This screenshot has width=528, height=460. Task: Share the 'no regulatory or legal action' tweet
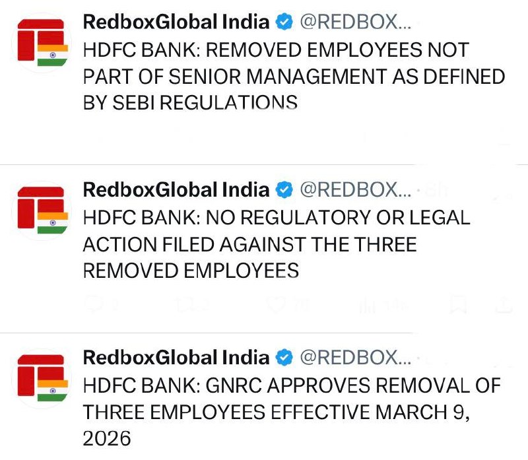point(504,305)
